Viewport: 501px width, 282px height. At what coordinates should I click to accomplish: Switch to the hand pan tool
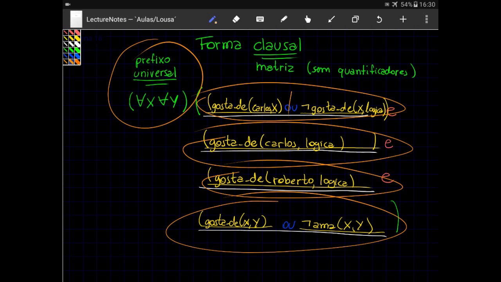click(x=308, y=19)
